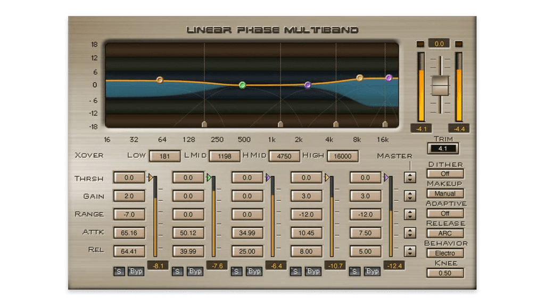Click the Makeup Manual button
The height and width of the screenshot is (306, 545).
pyautogui.click(x=446, y=193)
